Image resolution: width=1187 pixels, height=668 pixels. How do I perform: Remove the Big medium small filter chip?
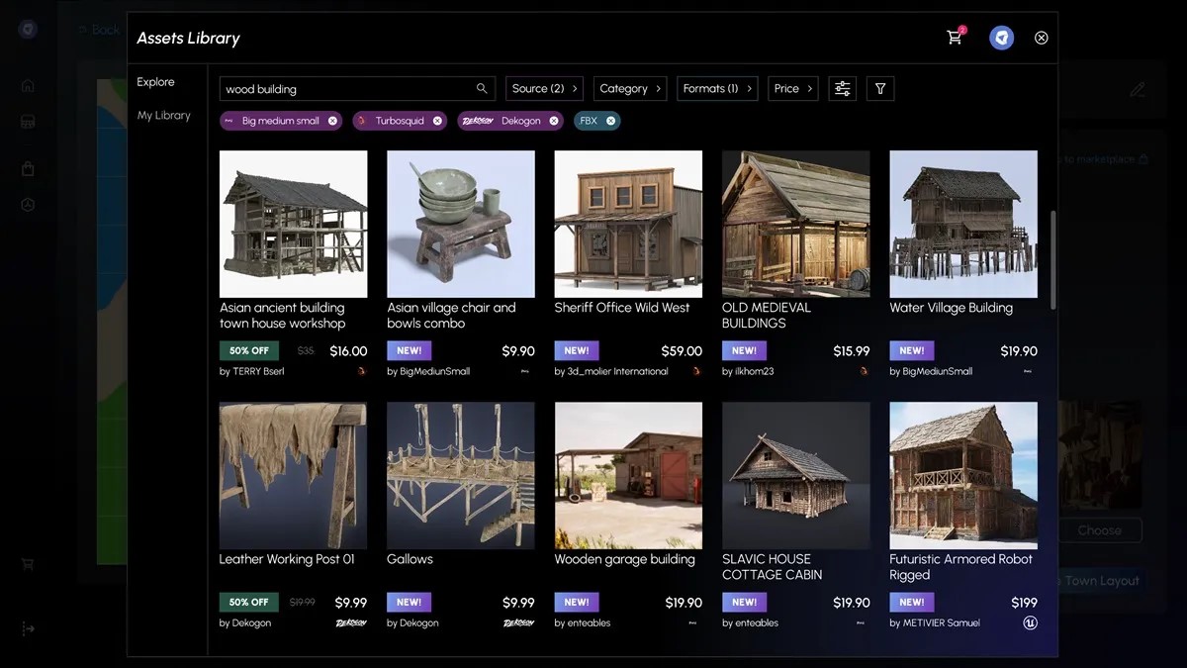[x=332, y=121]
